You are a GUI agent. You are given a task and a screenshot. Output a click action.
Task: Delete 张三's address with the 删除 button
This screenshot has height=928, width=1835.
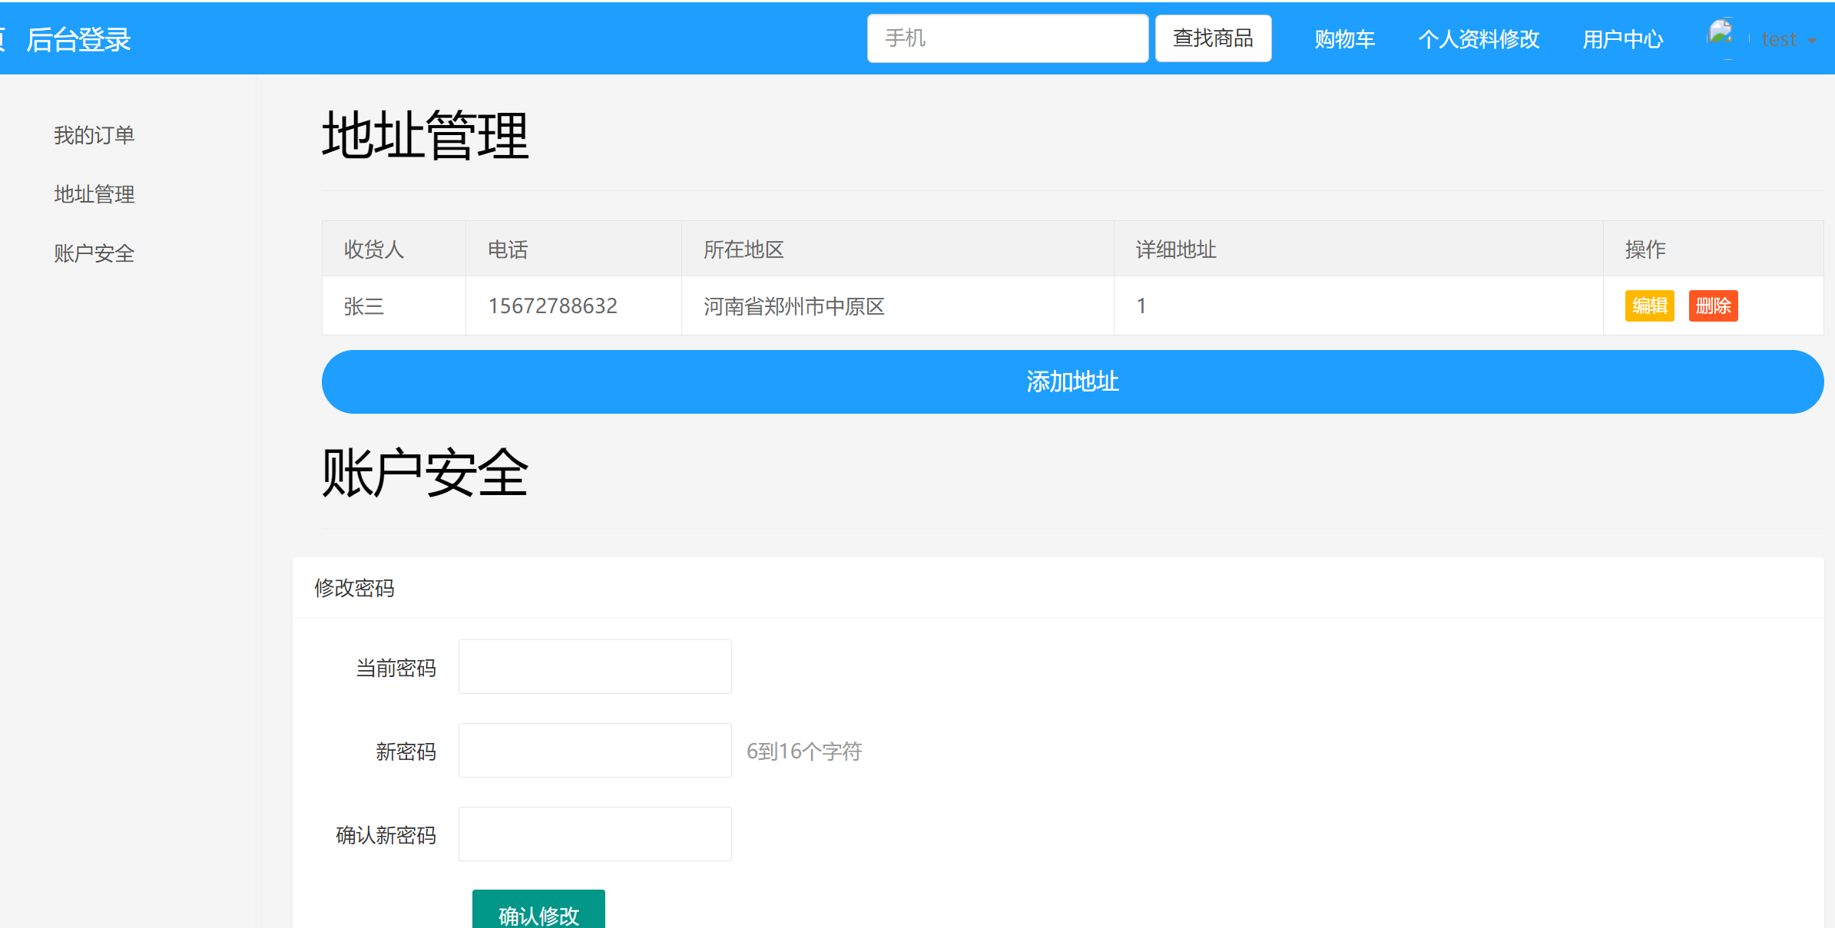1713,305
